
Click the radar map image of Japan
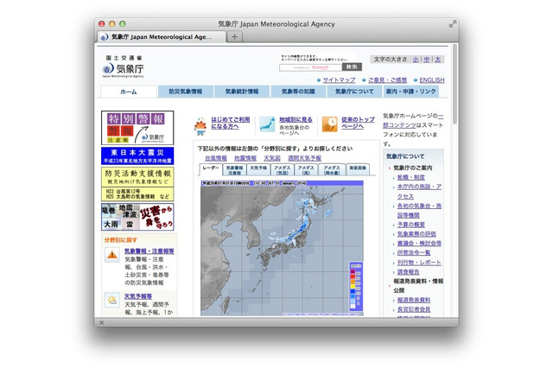[282, 248]
